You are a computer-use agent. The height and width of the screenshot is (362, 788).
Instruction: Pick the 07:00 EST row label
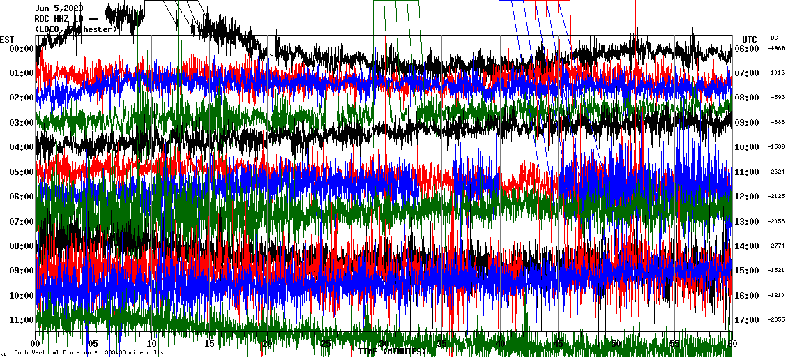click(20, 221)
